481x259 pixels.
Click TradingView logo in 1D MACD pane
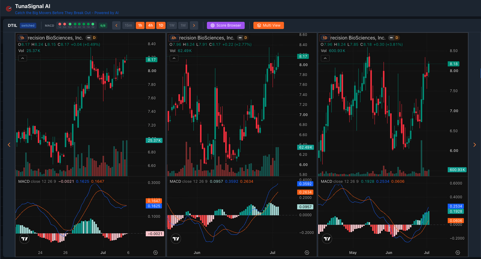click(x=327, y=239)
